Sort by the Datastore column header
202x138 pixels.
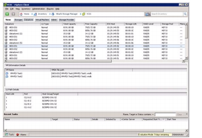click(22, 24)
